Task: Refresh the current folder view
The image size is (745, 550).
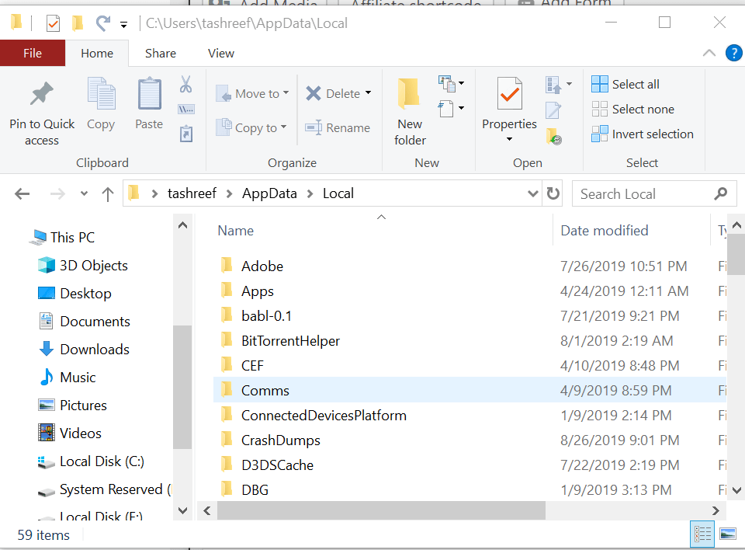Action: pyautogui.click(x=553, y=193)
